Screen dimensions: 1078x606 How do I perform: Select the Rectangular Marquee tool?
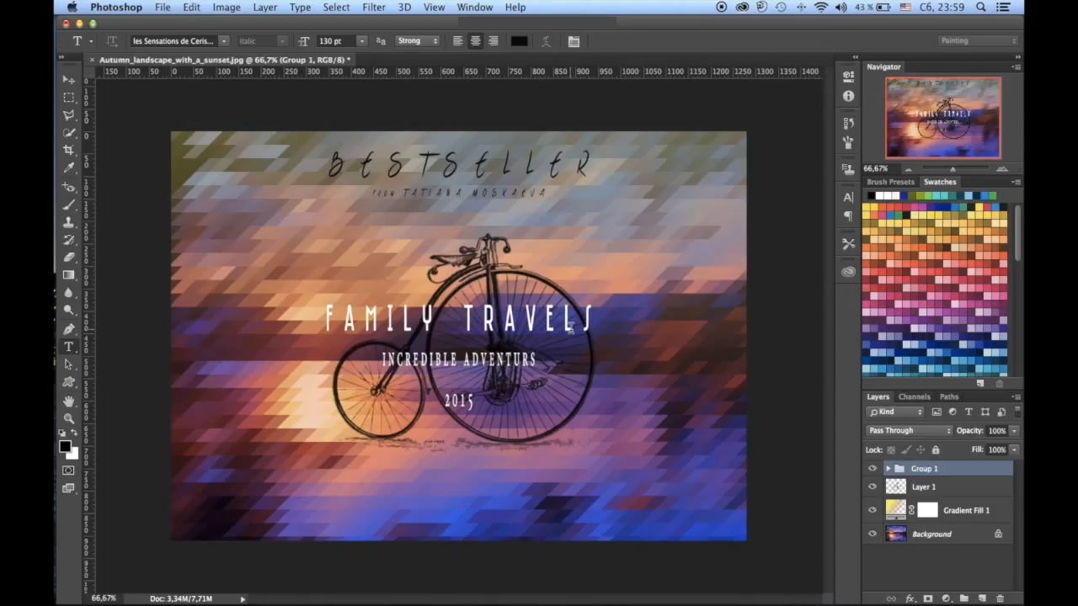pos(68,97)
